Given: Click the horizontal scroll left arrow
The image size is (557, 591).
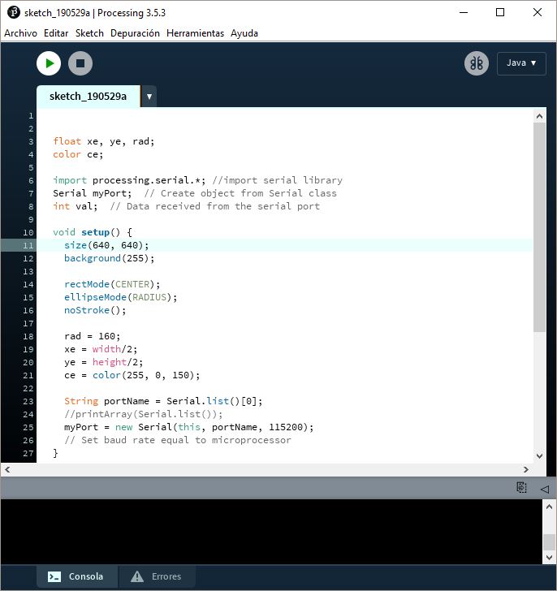Looking at the screenshot, I should coord(7,469).
